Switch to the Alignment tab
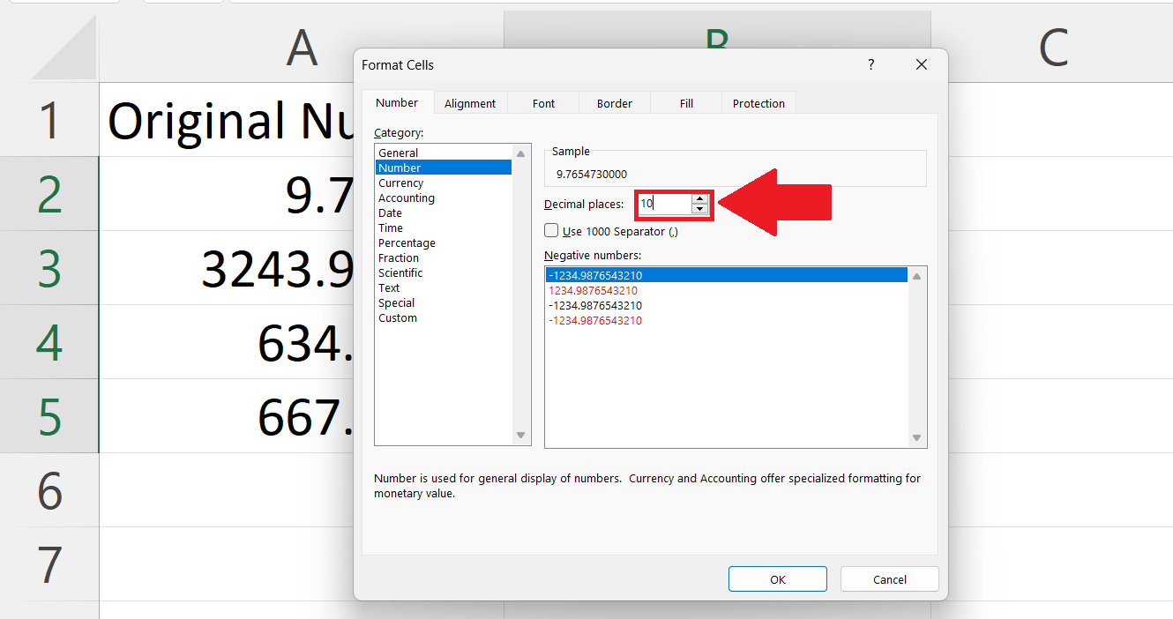 470,102
